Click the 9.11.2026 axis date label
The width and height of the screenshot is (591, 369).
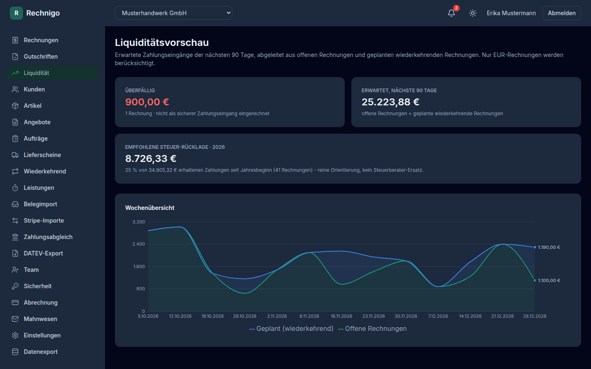pos(309,316)
